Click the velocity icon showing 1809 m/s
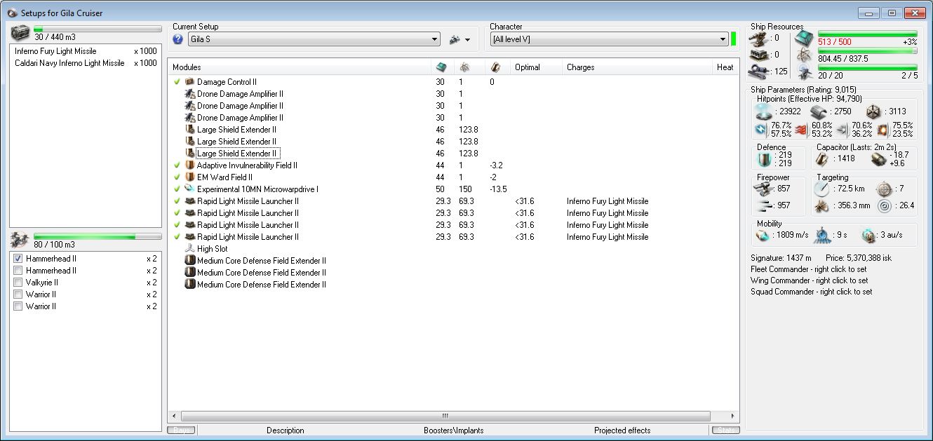Screen dimensions: 933x441 pos(763,236)
